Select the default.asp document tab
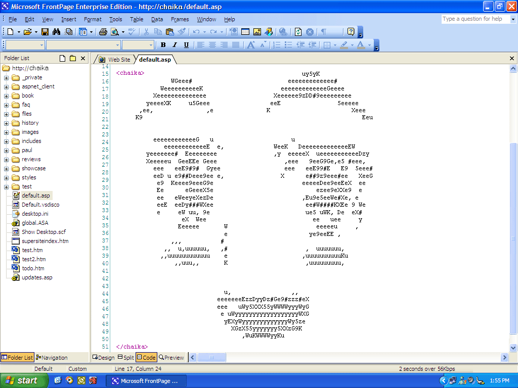518x388 pixels. pyautogui.click(x=155, y=60)
